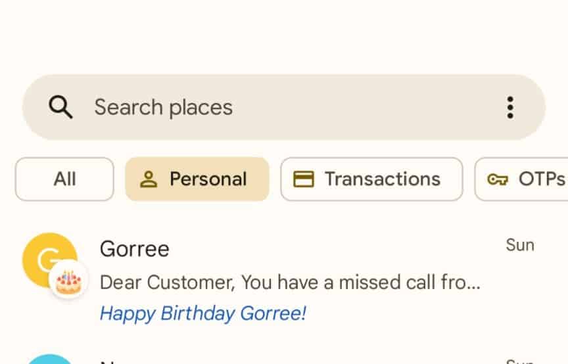Screen dimensions: 568x364
Task: Click the second conversation's cut-off timestamp
Action: (x=519, y=361)
